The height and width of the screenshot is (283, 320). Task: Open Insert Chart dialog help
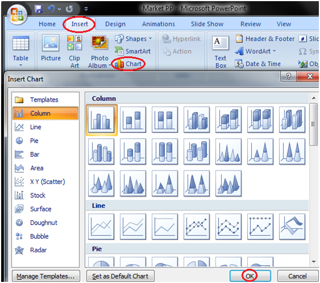(289, 77)
